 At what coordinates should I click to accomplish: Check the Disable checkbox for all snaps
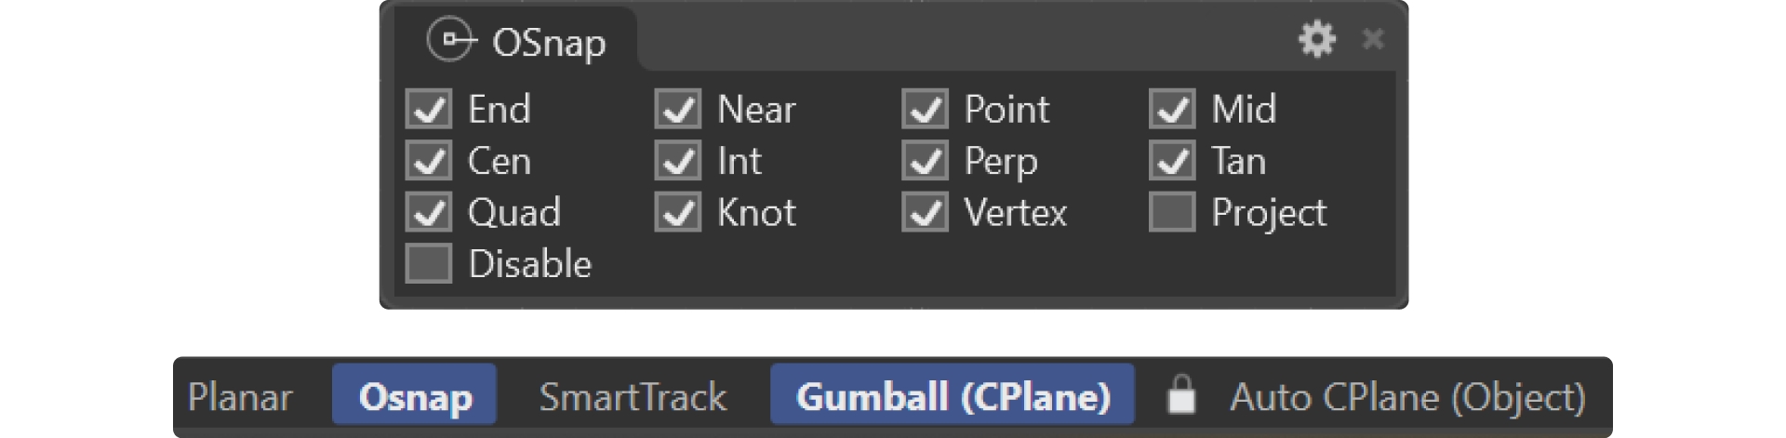coord(429,264)
